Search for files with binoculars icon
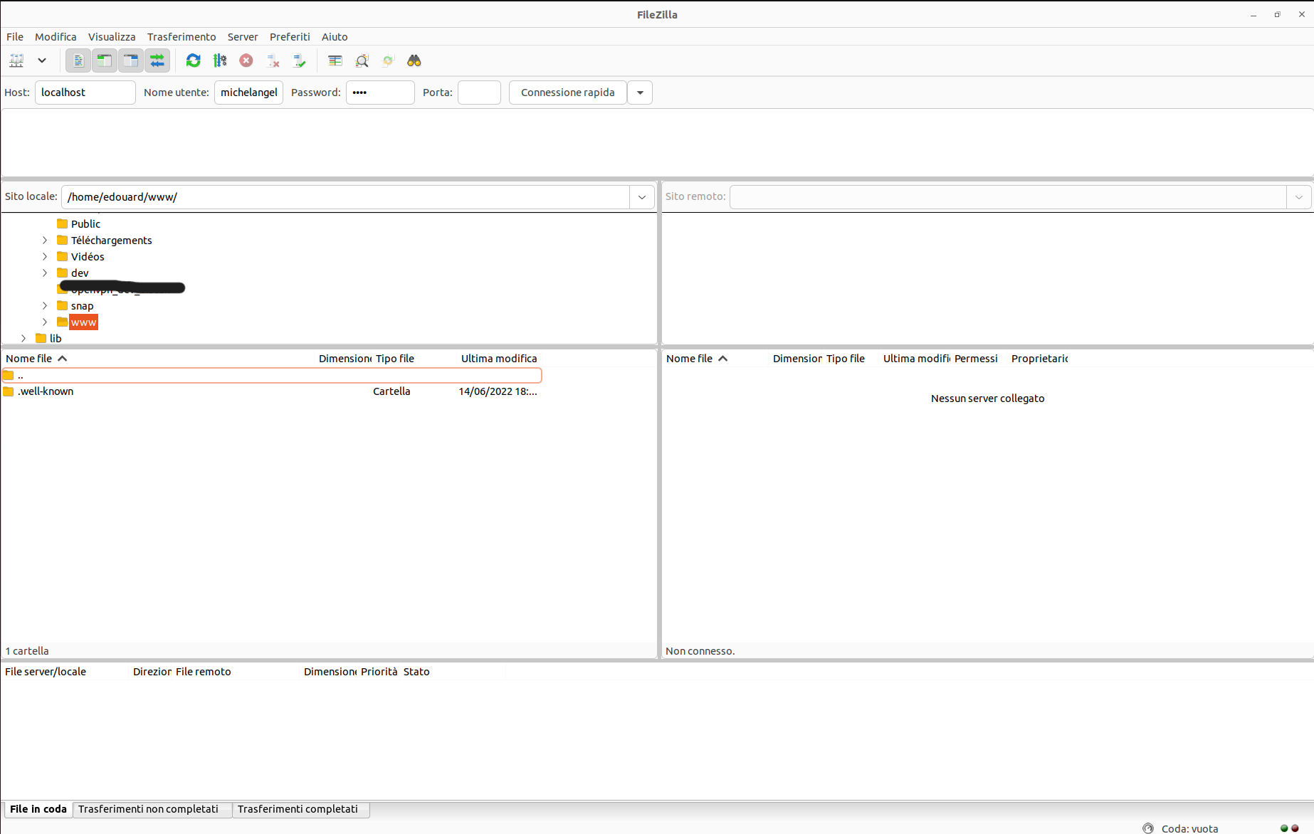 pyautogui.click(x=414, y=60)
